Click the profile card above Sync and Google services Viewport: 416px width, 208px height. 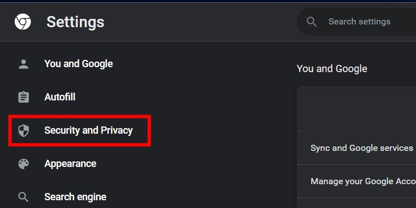click(x=356, y=109)
